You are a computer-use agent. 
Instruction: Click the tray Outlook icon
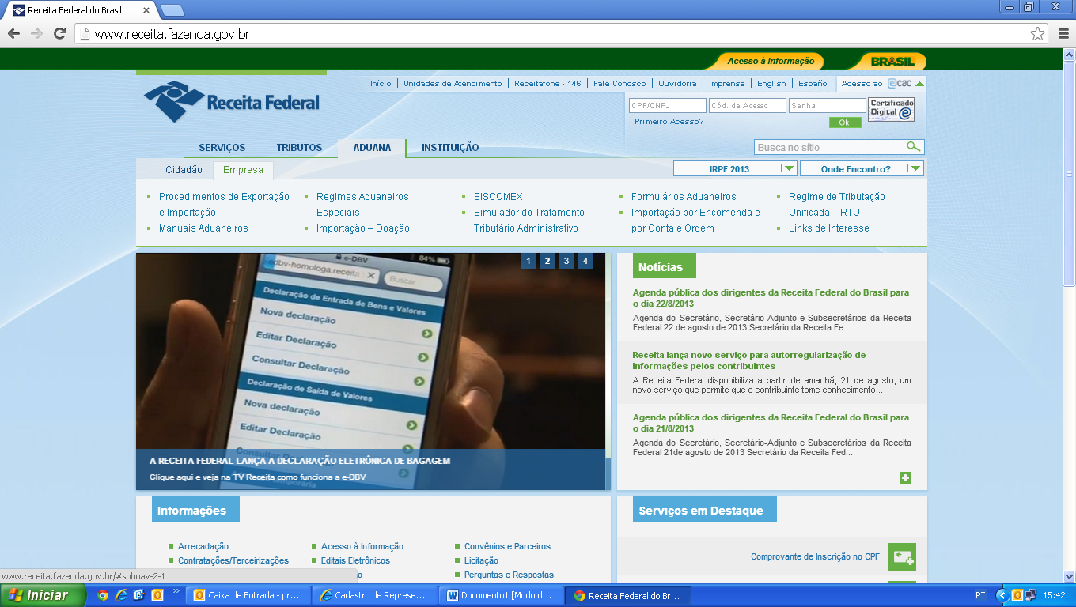1017,595
